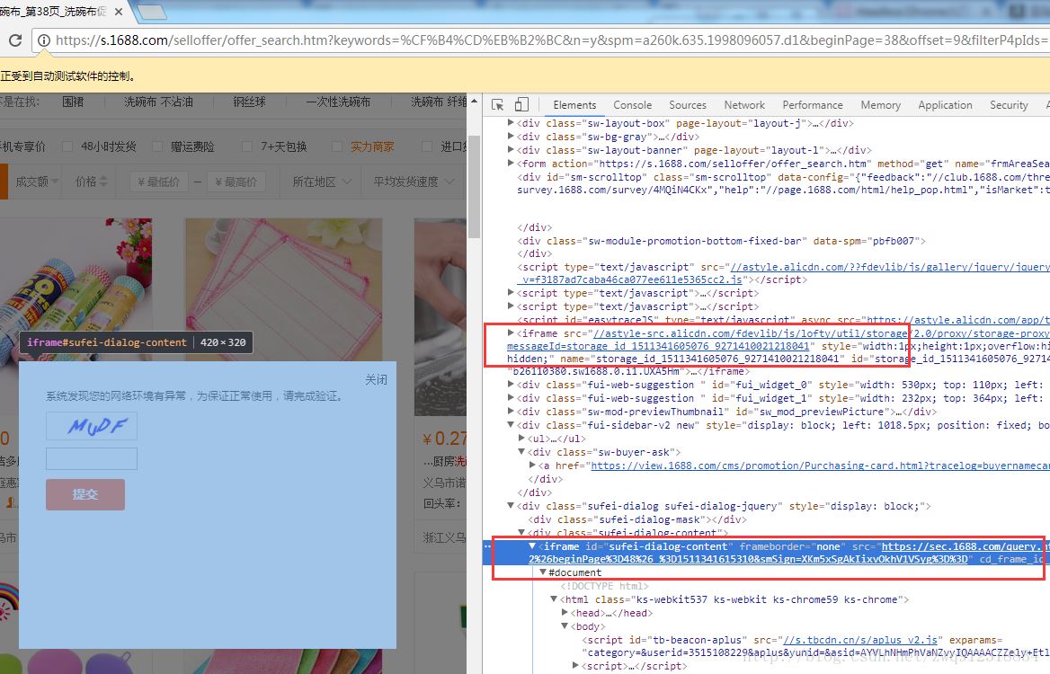The image size is (1050, 674).
Task: Open the aplus_v2.js script link
Action: tap(860, 640)
